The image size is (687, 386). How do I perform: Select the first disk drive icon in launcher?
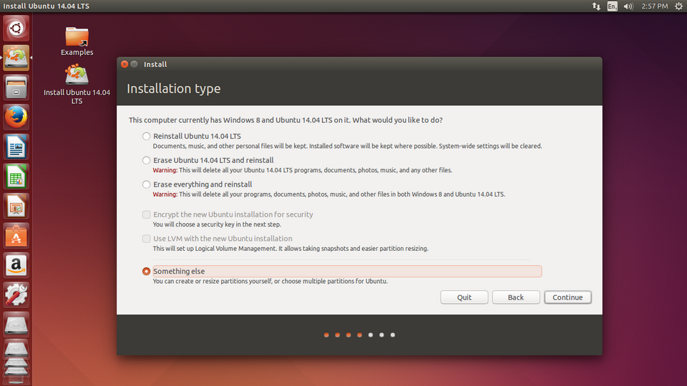16,325
